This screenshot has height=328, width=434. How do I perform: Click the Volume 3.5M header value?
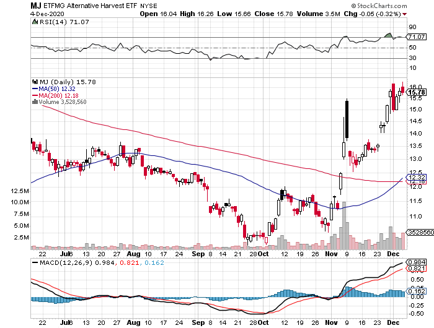(x=318, y=14)
